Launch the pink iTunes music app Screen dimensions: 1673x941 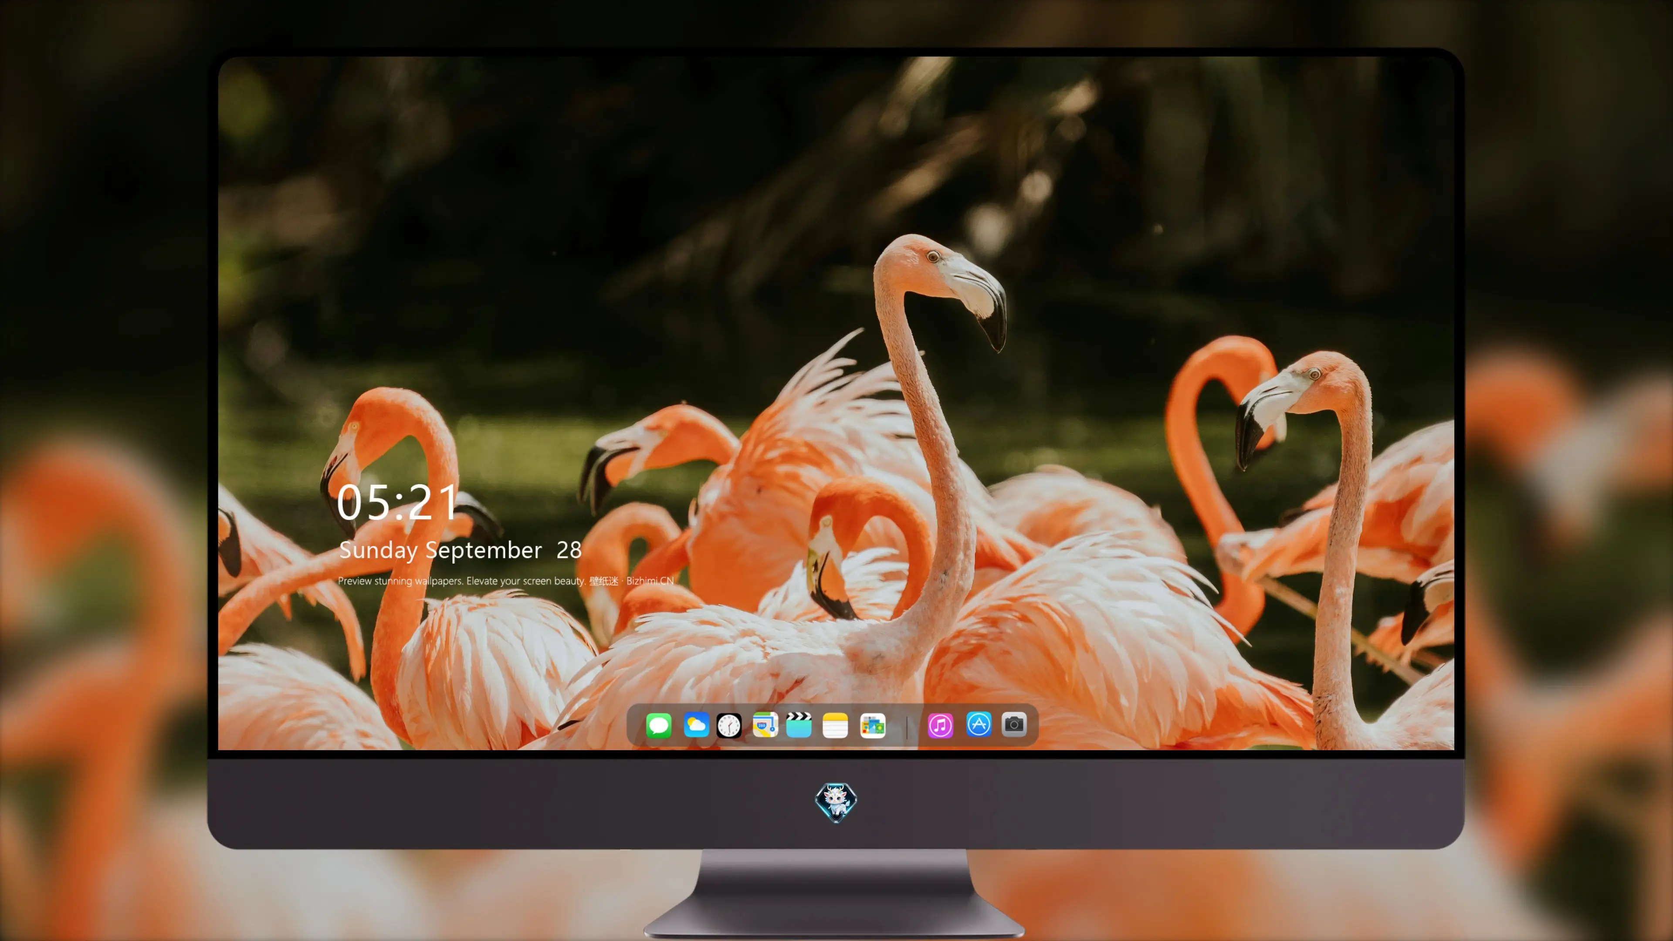(x=941, y=725)
